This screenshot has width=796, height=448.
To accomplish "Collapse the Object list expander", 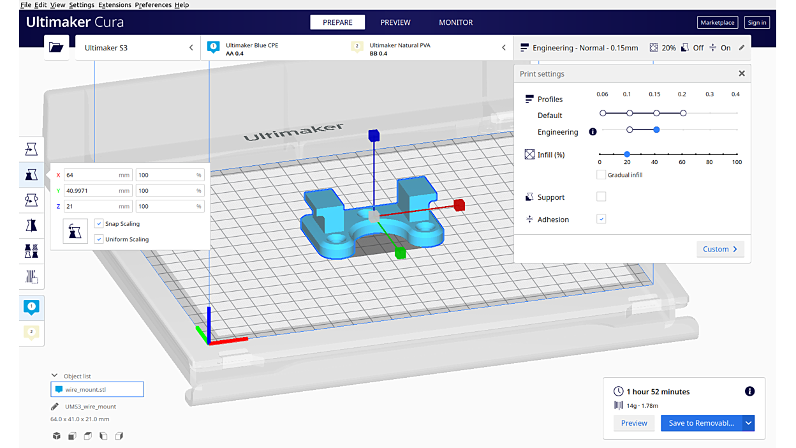I will tap(55, 376).
